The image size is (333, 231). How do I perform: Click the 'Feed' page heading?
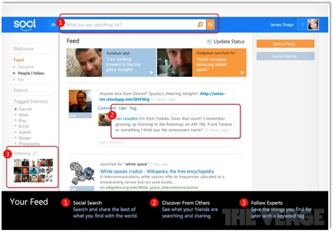click(x=73, y=41)
